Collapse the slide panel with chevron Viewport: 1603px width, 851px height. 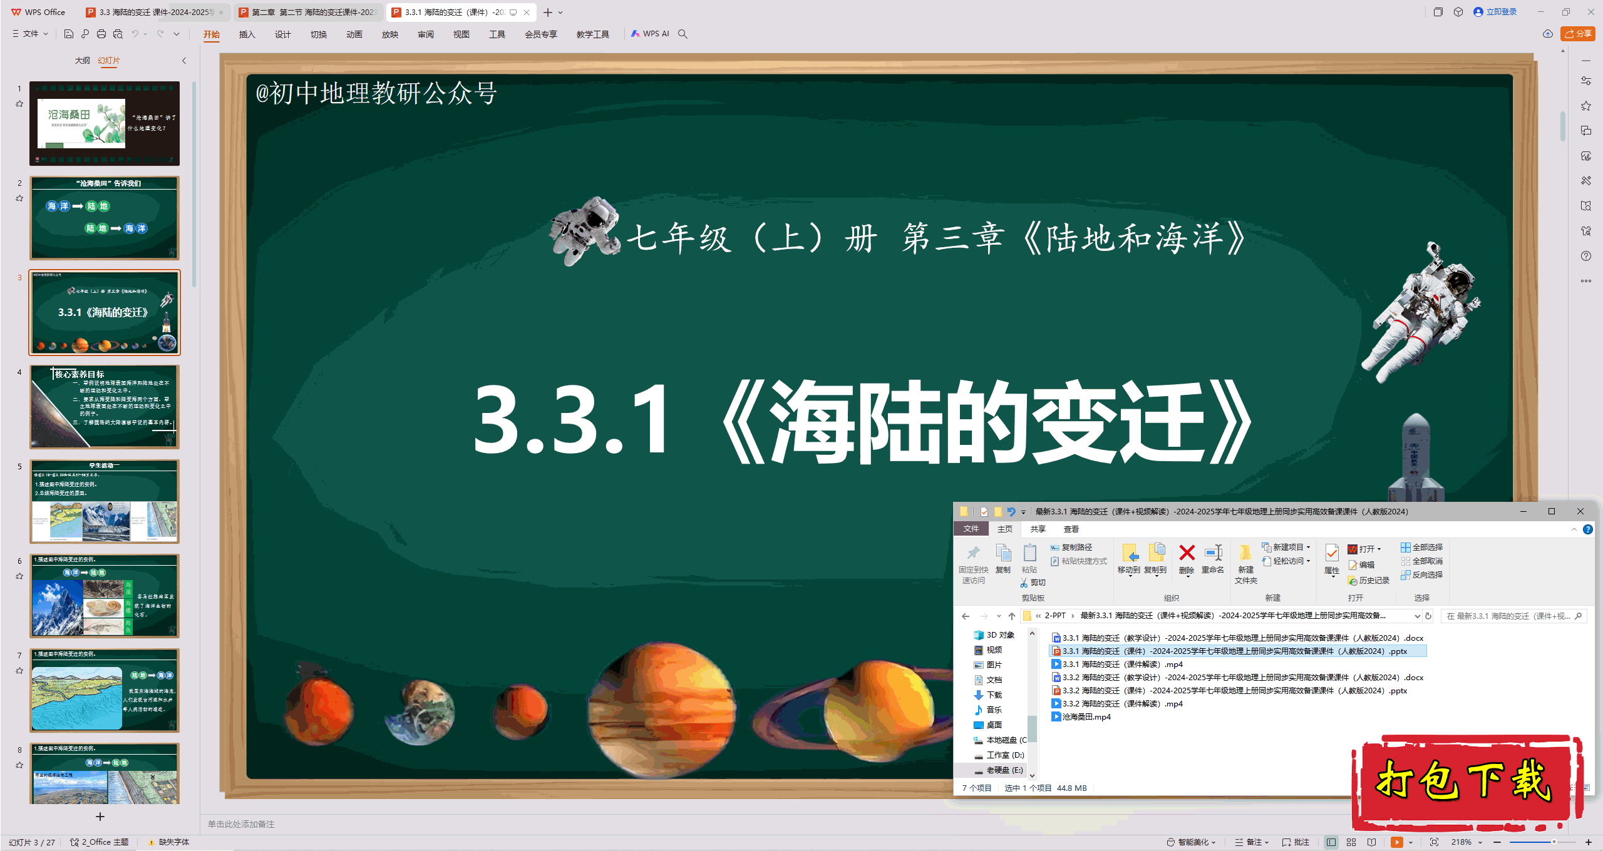(184, 61)
